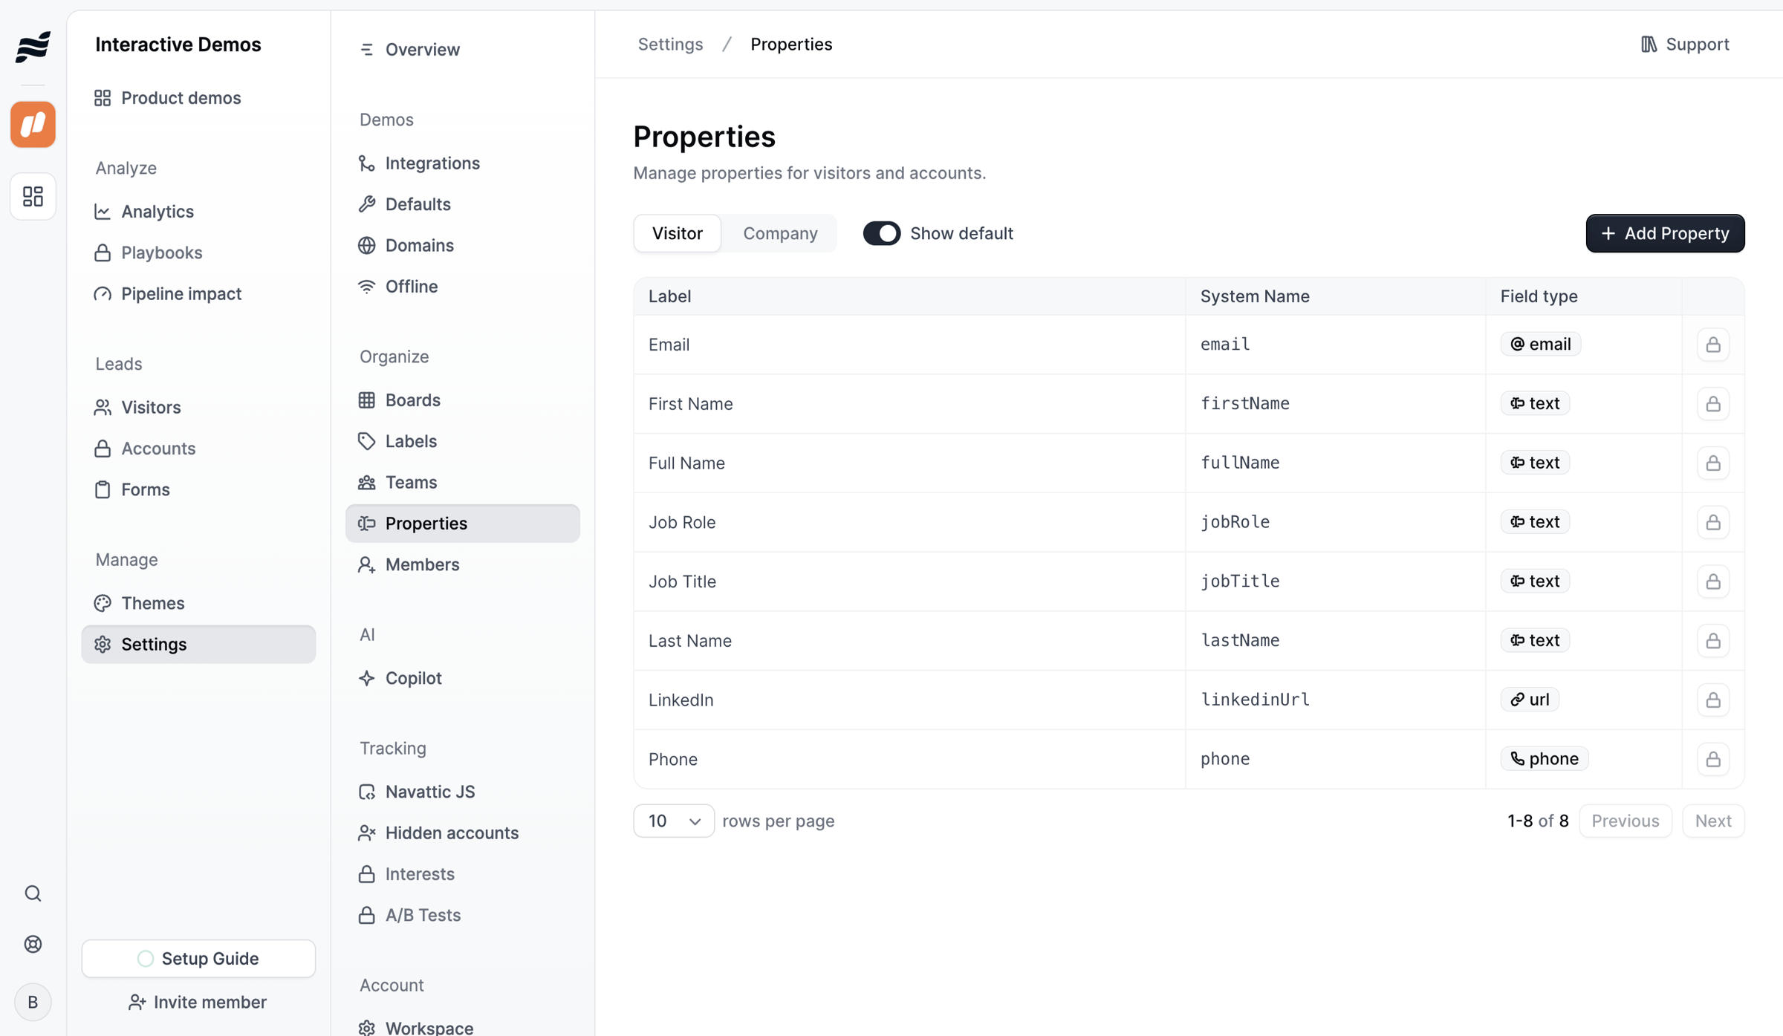
Task: Click the Add Property button
Action: point(1665,233)
